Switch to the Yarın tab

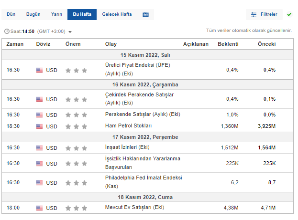pyautogui.click(x=56, y=14)
